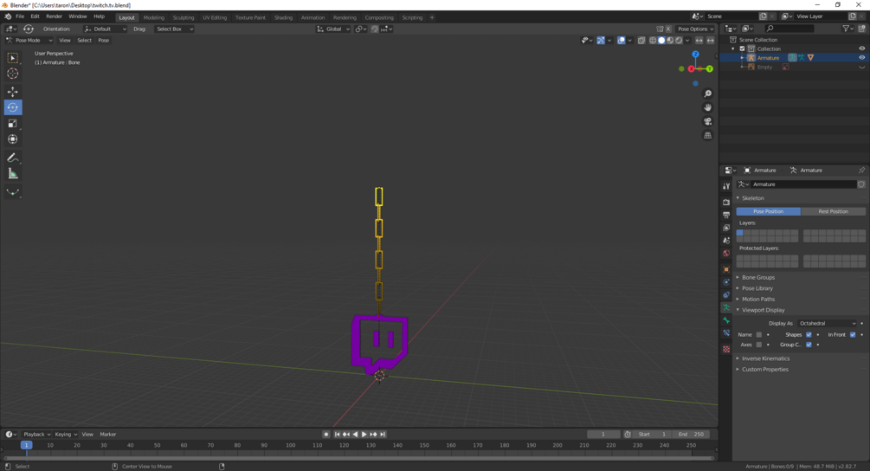The image size is (870, 471).
Task: Switch to solid viewport shading
Action: (661, 41)
